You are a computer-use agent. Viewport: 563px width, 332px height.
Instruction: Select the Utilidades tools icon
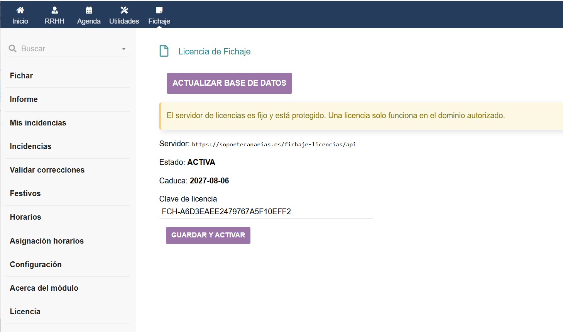pos(124,10)
